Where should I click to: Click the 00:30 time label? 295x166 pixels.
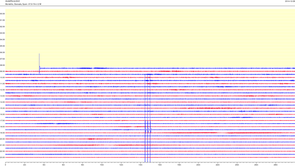pos(2,14)
